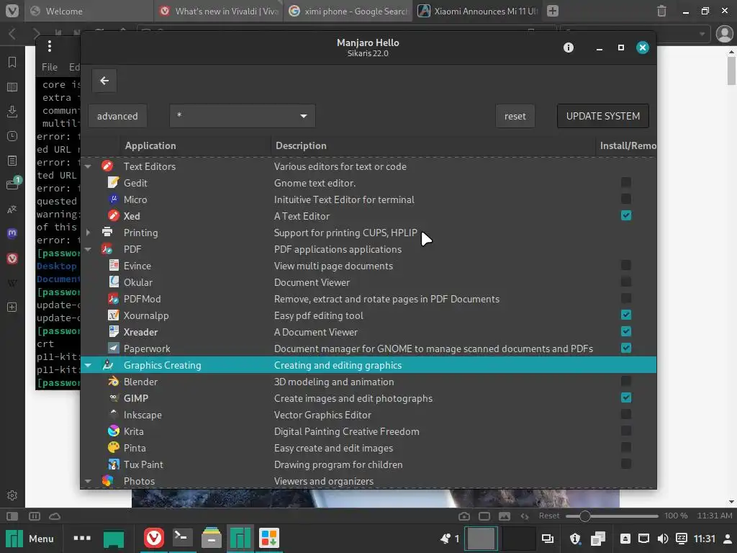Screen dimensions: 737x553
Task: Switch to ximi phone Google Search tab
Action: click(x=348, y=11)
